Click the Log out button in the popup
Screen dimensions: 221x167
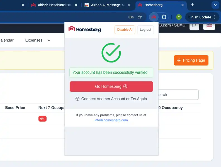(x=145, y=30)
